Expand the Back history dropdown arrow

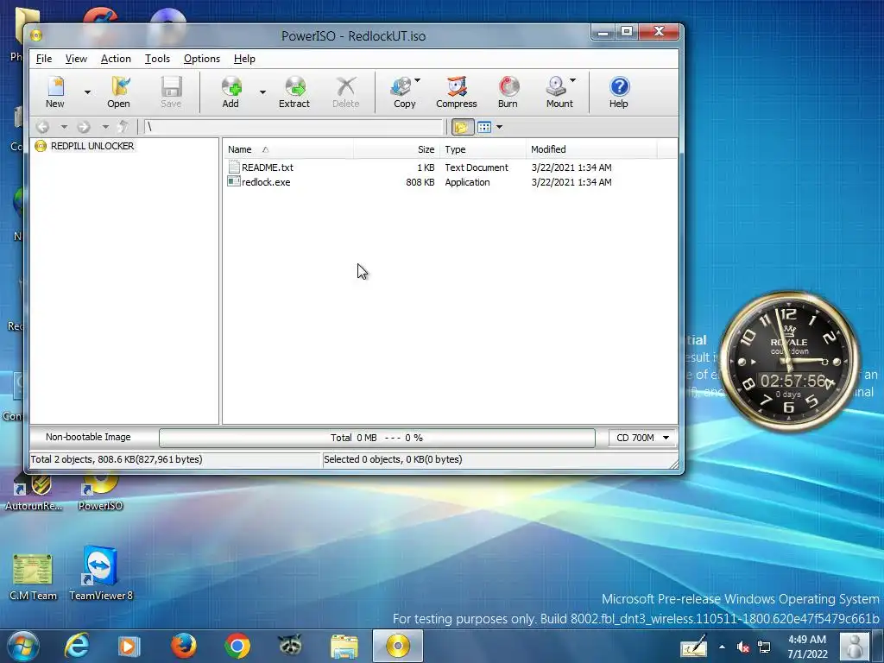tap(64, 127)
